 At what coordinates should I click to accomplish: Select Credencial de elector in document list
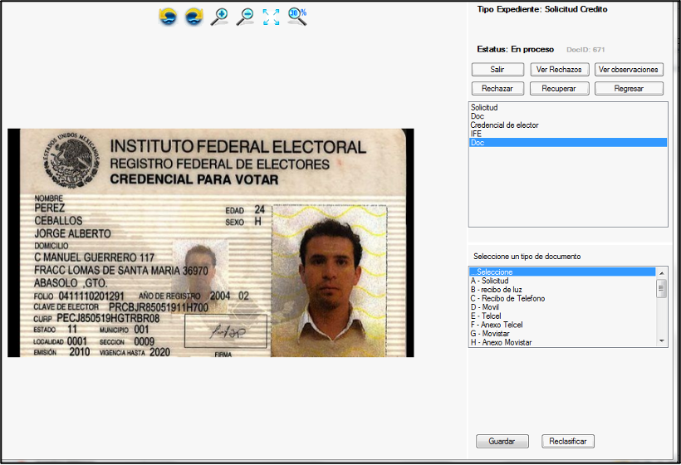[505, 125]
